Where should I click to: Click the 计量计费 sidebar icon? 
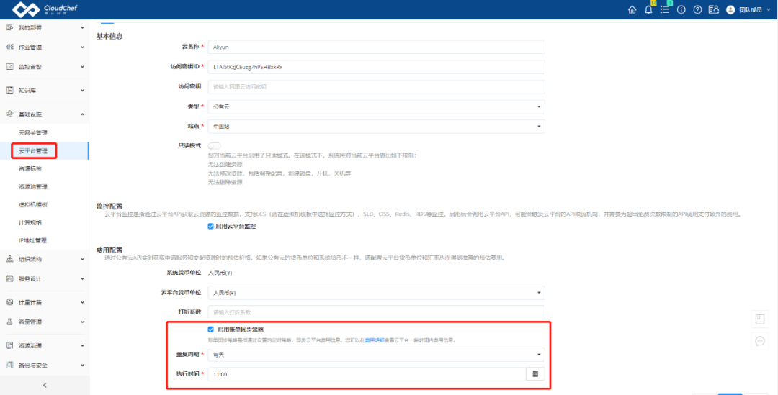pyautogui.click(x=9, y=302)
